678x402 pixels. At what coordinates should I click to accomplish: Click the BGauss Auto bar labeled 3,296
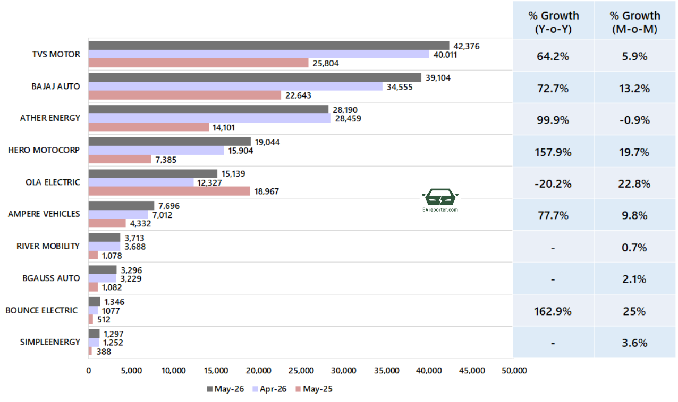(x=103, y=269)
